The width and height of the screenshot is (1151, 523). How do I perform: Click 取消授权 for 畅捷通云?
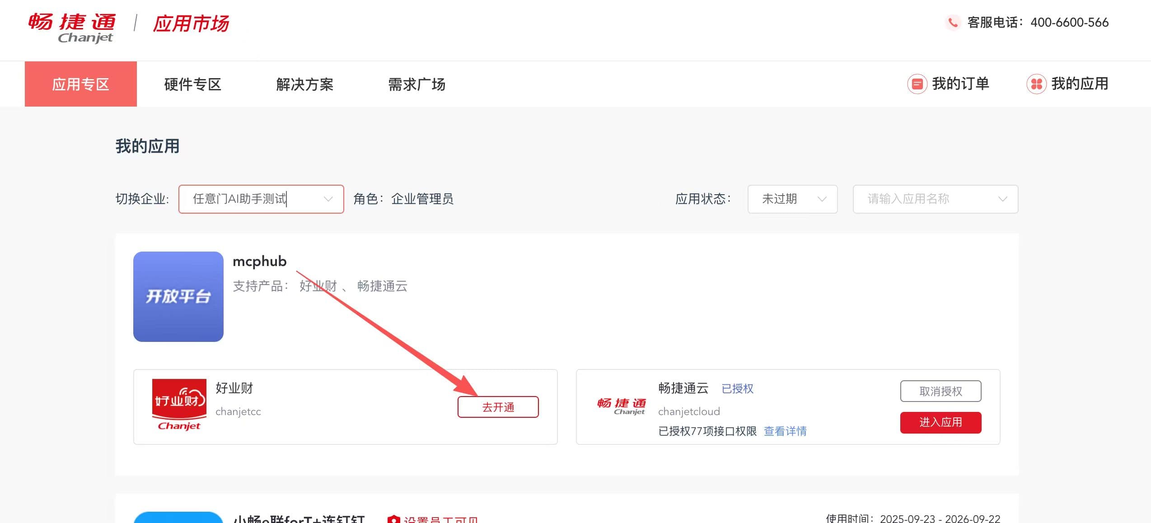click(941, 391)
